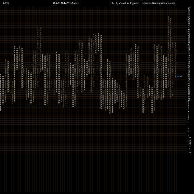
Task: Click the 'ICES MAHP DAILY' heading
Action: (x=66, y=3)
